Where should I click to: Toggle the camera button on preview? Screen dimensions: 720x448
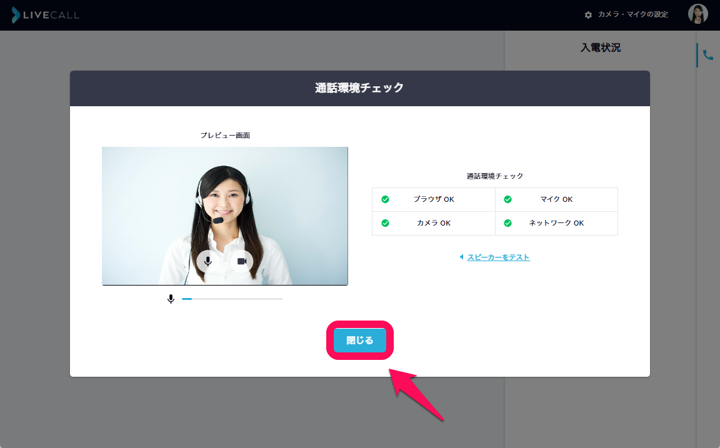tap(241, 261)
